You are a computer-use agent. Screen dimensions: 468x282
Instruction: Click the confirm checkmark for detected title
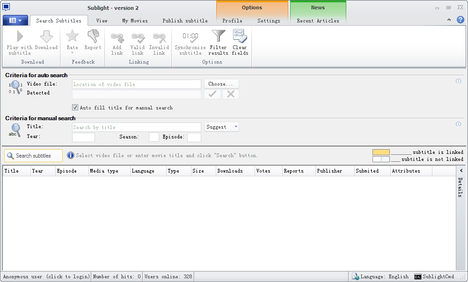click(212, 94)
